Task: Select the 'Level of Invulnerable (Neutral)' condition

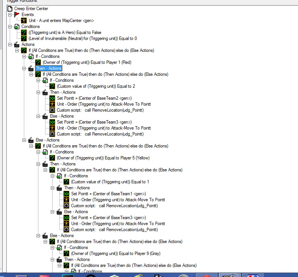Action: coord(83,38)
